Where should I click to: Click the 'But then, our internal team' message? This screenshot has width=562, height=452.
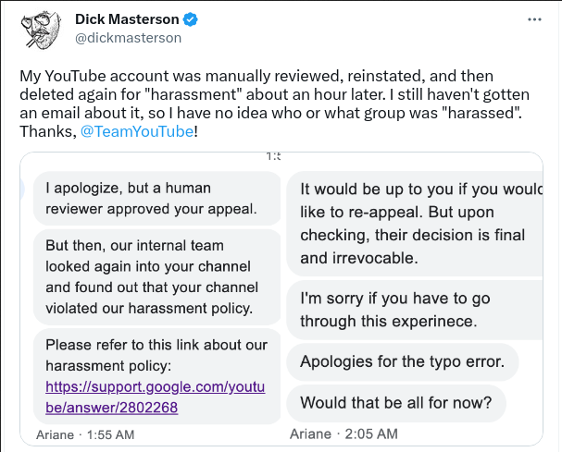tap(157, 277)
